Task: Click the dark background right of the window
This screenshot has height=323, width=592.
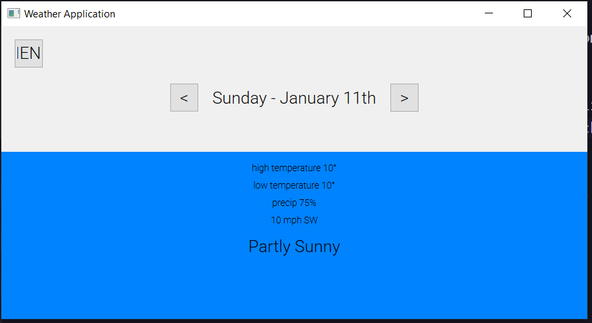Action: (589, 201)
